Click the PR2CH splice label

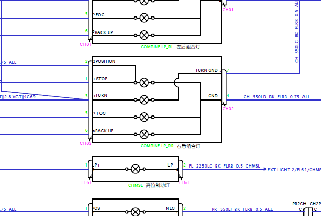coord(299,204)
